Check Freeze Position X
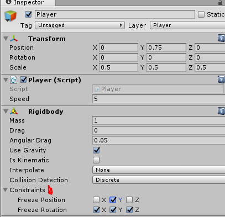The height and width of the screenshot is (217, 225). tap(96, 200)
